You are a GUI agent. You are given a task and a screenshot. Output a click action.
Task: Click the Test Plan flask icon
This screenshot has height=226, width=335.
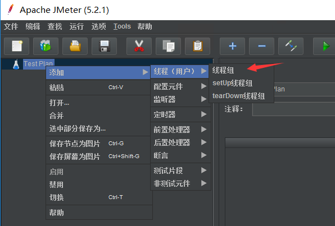pos(16,64)
